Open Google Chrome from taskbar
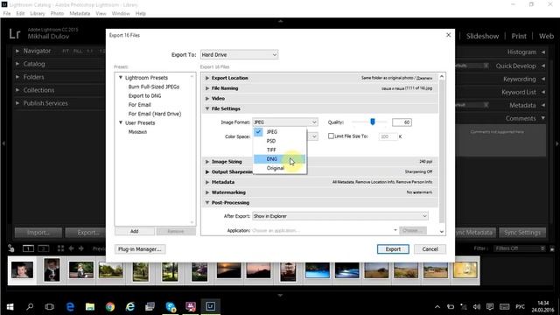Screen dimensions: 560x315 [x=110, y=306]
